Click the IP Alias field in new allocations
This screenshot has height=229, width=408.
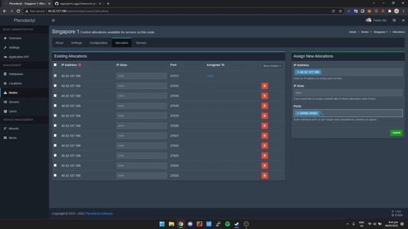tap(348, 93)
